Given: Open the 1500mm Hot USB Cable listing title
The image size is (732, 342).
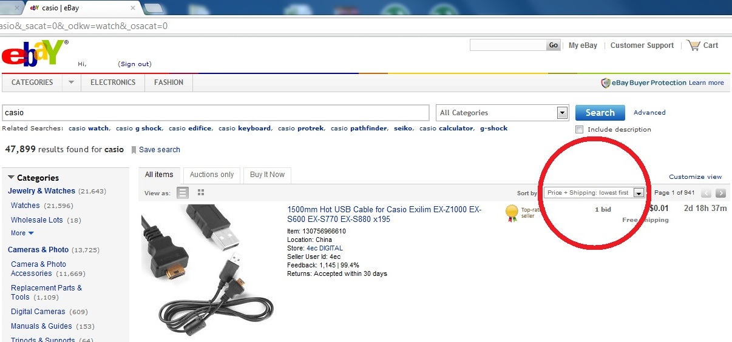Looking at the screenshot, I should 384,215.
